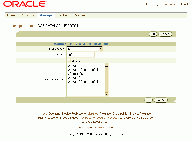Click the small Logout link at bottom
192x141 pixels.
(89, 128)
